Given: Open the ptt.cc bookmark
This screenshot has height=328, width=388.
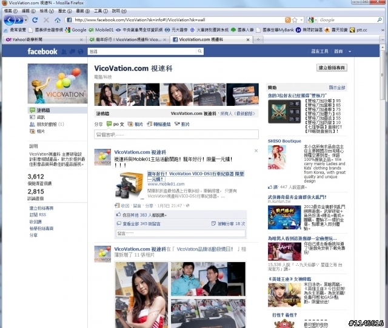Looking at the screenshot, I should click(358, 30).
